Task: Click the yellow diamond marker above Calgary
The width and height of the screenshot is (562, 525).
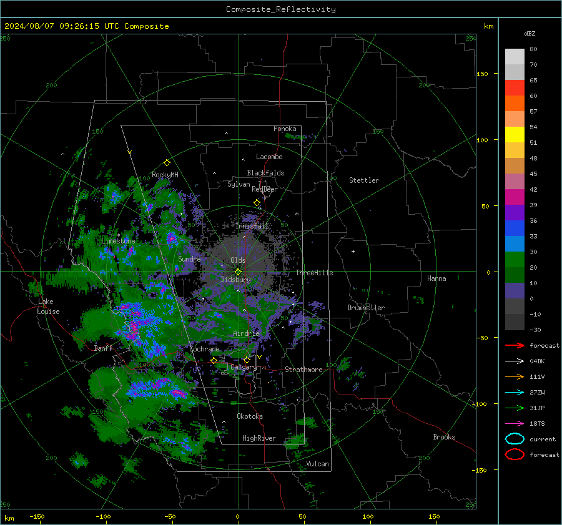Action: [247, 360]
